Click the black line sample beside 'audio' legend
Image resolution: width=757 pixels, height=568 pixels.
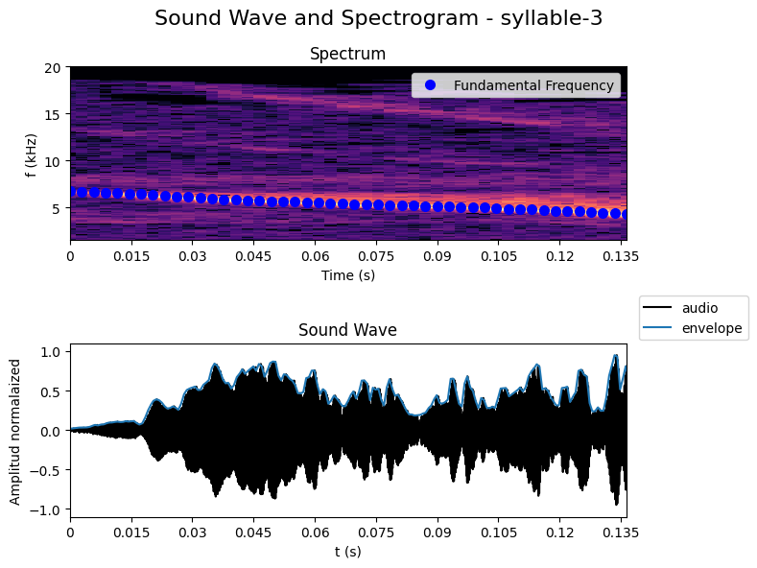(x=657, y=308)
